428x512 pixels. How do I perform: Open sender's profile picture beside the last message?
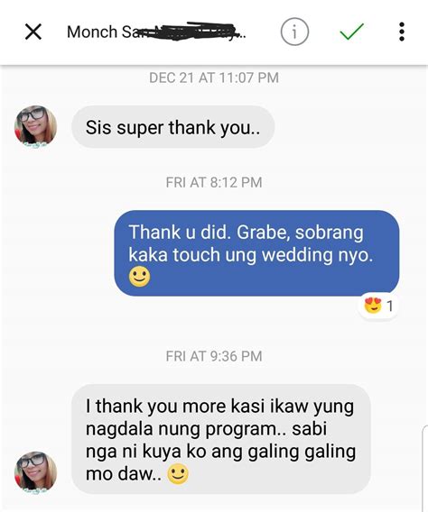tap(35, 472)
